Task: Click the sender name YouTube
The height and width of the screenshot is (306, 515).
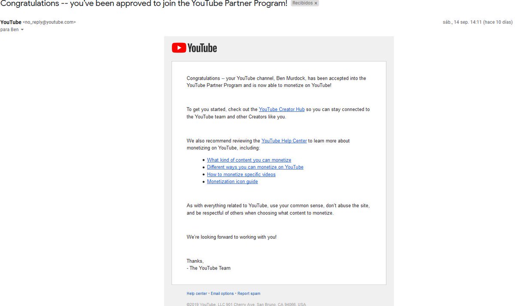Action: click(x=11, y=22)
